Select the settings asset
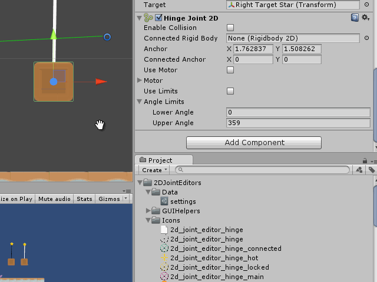Viewport: 377px width, 282px height. [183, 202]
